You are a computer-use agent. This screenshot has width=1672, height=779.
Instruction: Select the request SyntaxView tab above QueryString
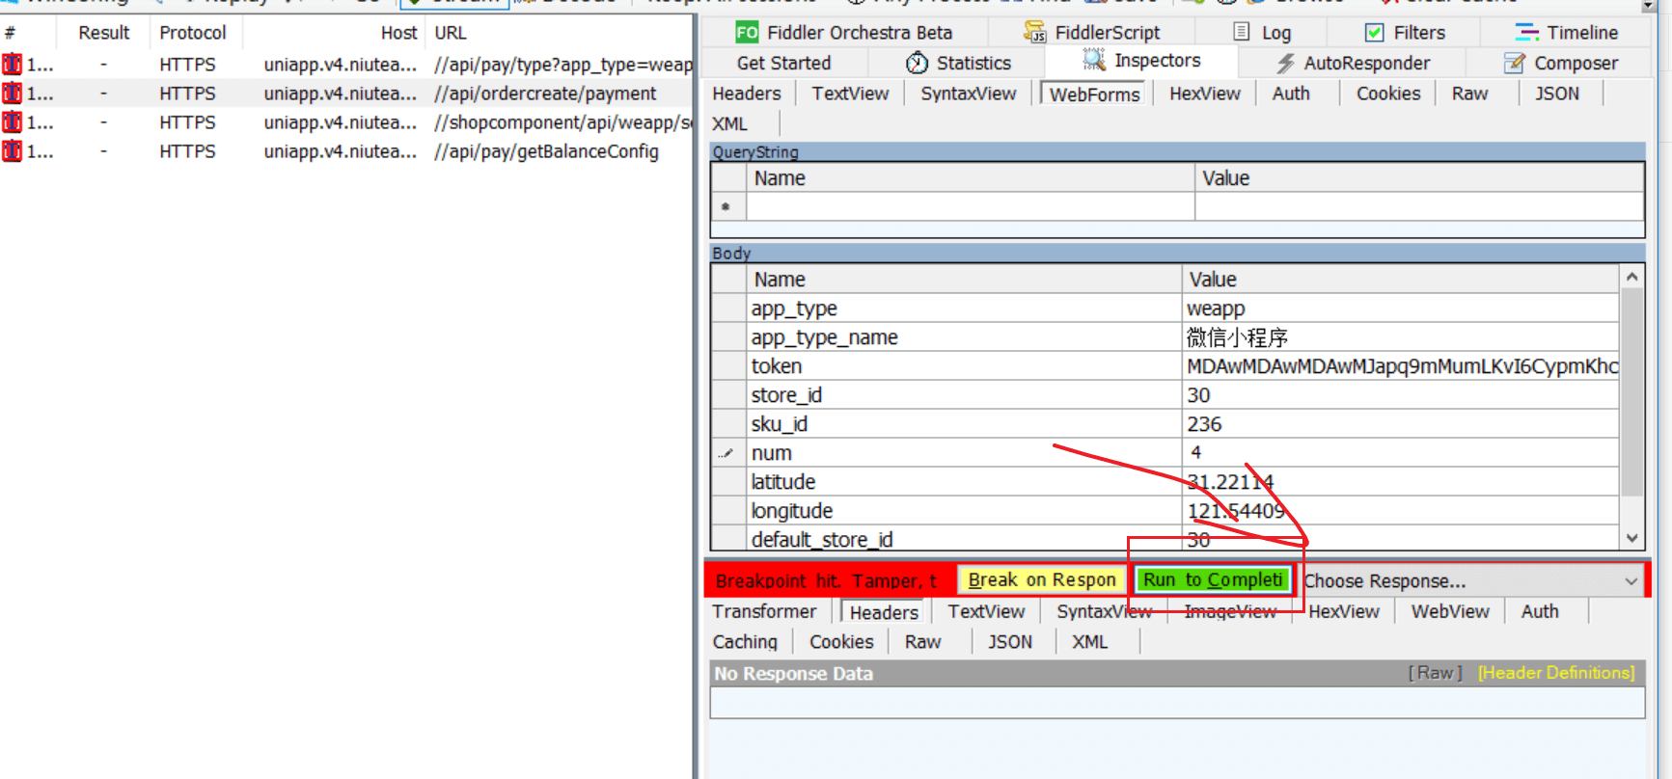coord(968,94)
